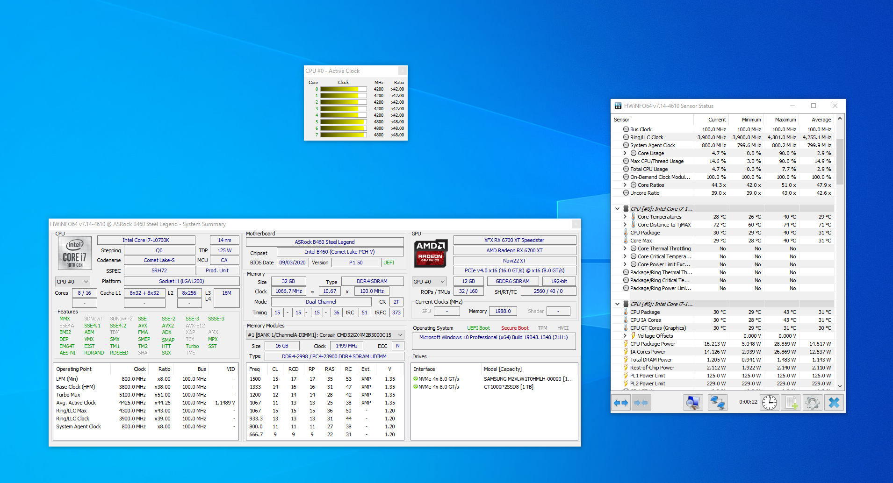Click the Minimum column header

coord(746,120)
